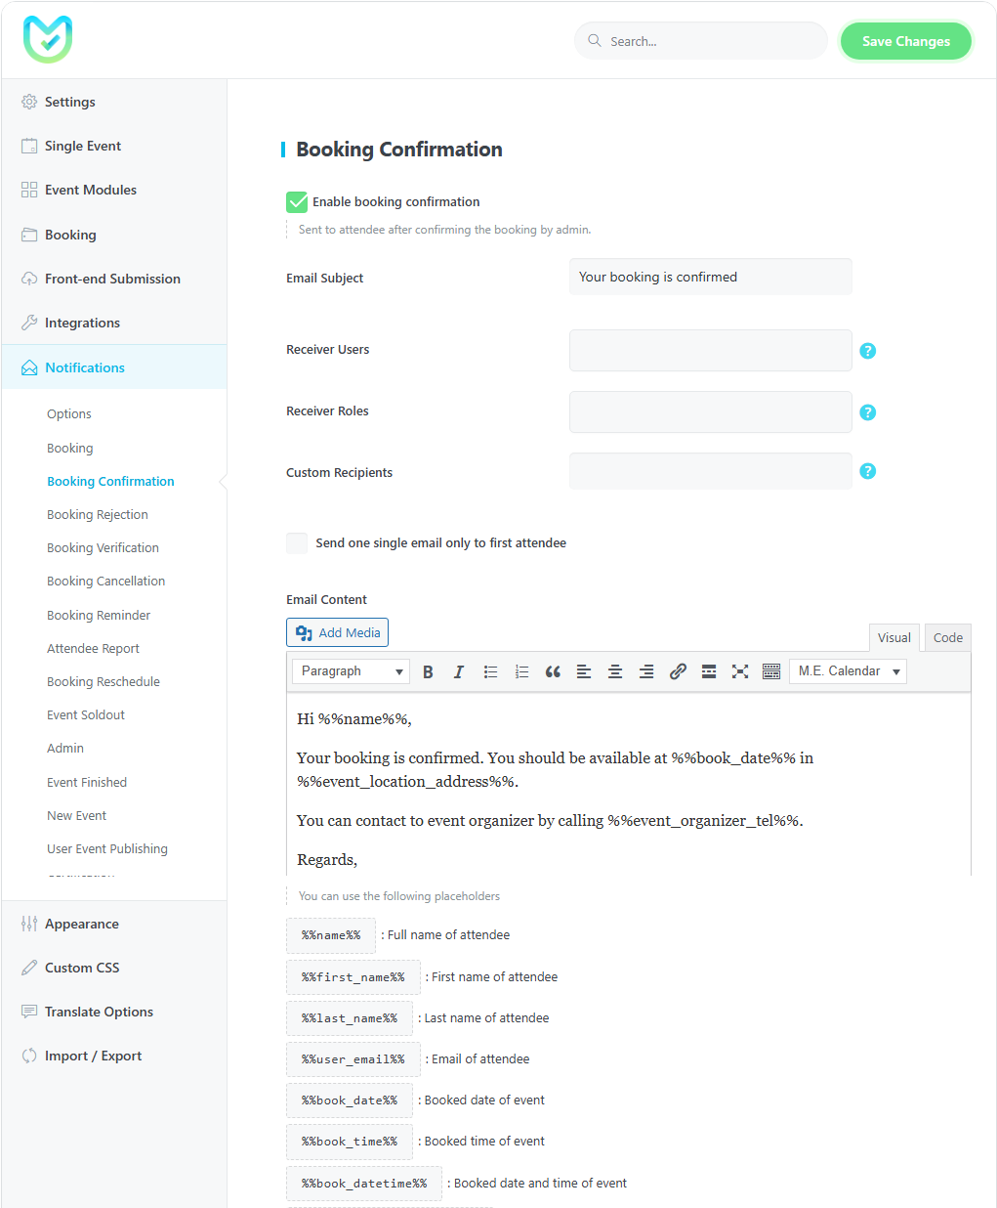Expand the M.E. Calendar dropdown
The height and width of the screenshot is (1208, 997).
(848, 671)
